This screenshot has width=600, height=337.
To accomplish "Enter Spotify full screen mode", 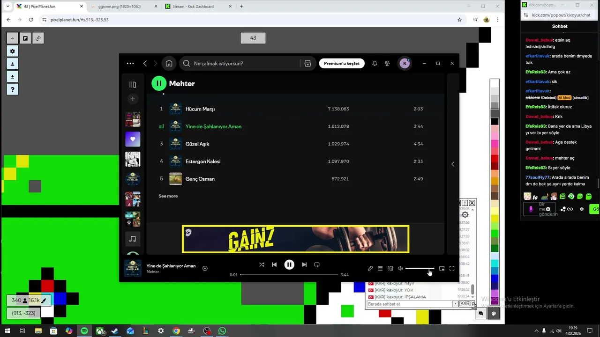I will click(452, 268).
